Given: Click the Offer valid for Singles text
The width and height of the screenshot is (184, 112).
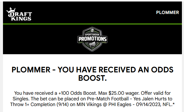Looking at the screenshot, I should click(92, 96).
